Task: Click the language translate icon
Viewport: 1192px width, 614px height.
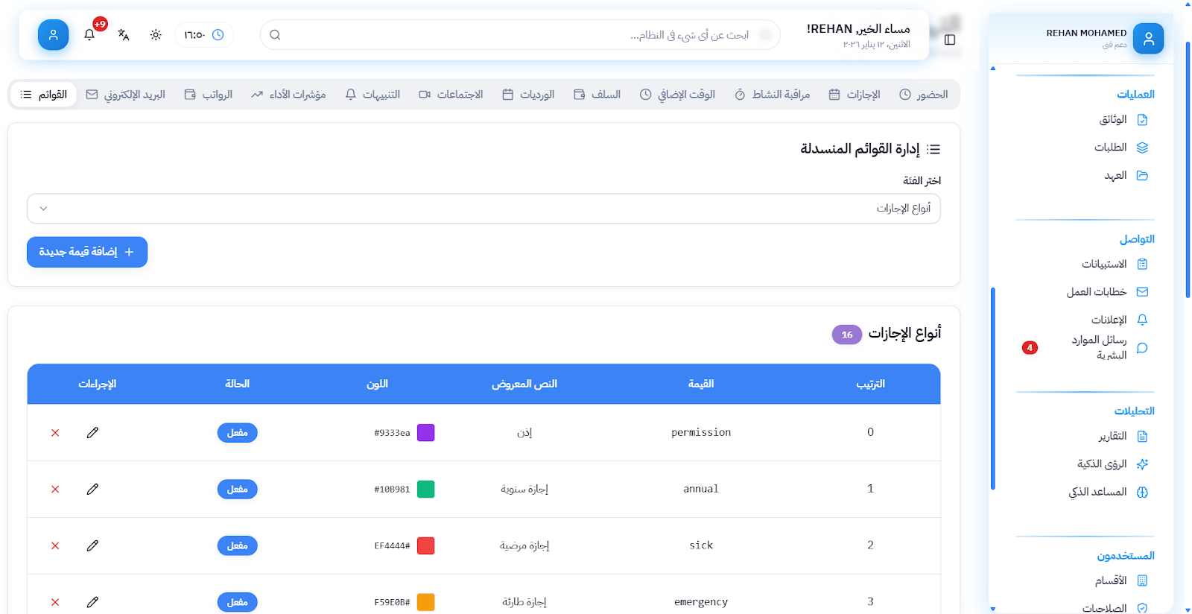Action: (124, 35)
